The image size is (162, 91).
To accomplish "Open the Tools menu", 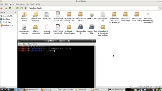I will (32, 4).
